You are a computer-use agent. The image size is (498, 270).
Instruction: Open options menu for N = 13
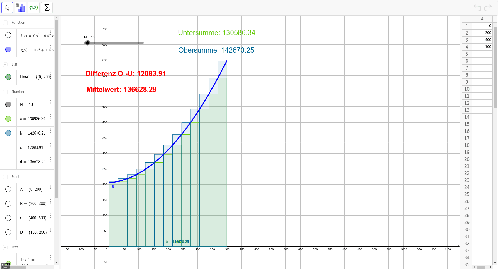coord(50,102)
